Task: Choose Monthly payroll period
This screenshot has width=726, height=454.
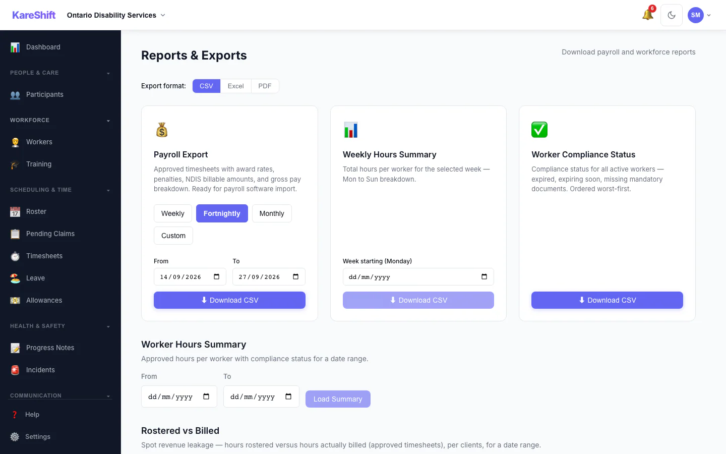Action: 272,213
